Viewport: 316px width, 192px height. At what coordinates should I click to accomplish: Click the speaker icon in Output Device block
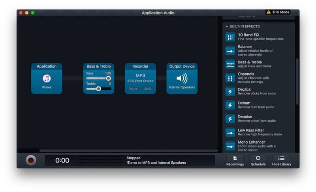[x=182, y=78]
